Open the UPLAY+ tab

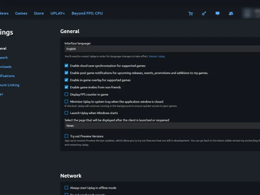point(58,13)
